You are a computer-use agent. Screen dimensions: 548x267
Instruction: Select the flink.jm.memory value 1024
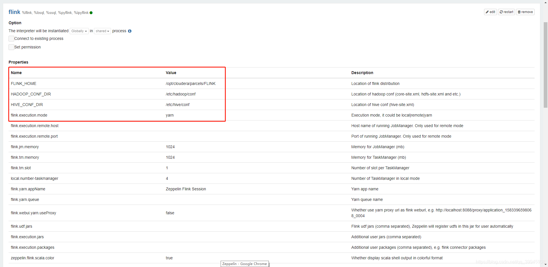(170, 147)
